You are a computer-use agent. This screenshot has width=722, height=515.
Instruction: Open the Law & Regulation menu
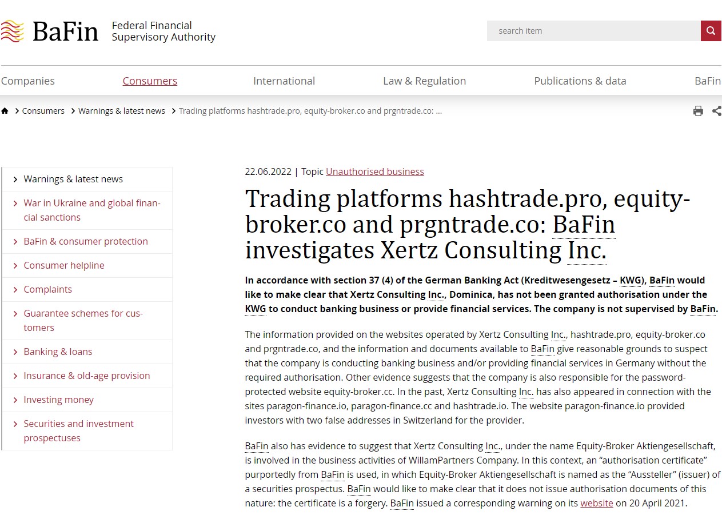(424, 81)
